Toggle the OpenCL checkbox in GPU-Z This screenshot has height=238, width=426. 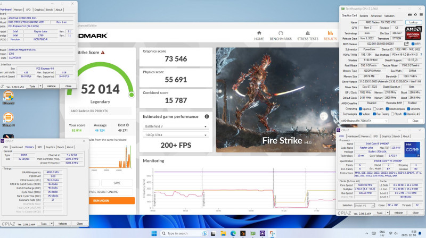point(361,109)
